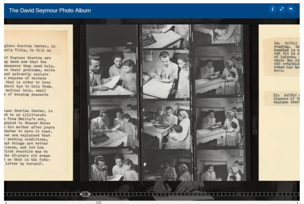Click the blank dark frame numbered 120
304x204 pixels.
click(111, 35)
